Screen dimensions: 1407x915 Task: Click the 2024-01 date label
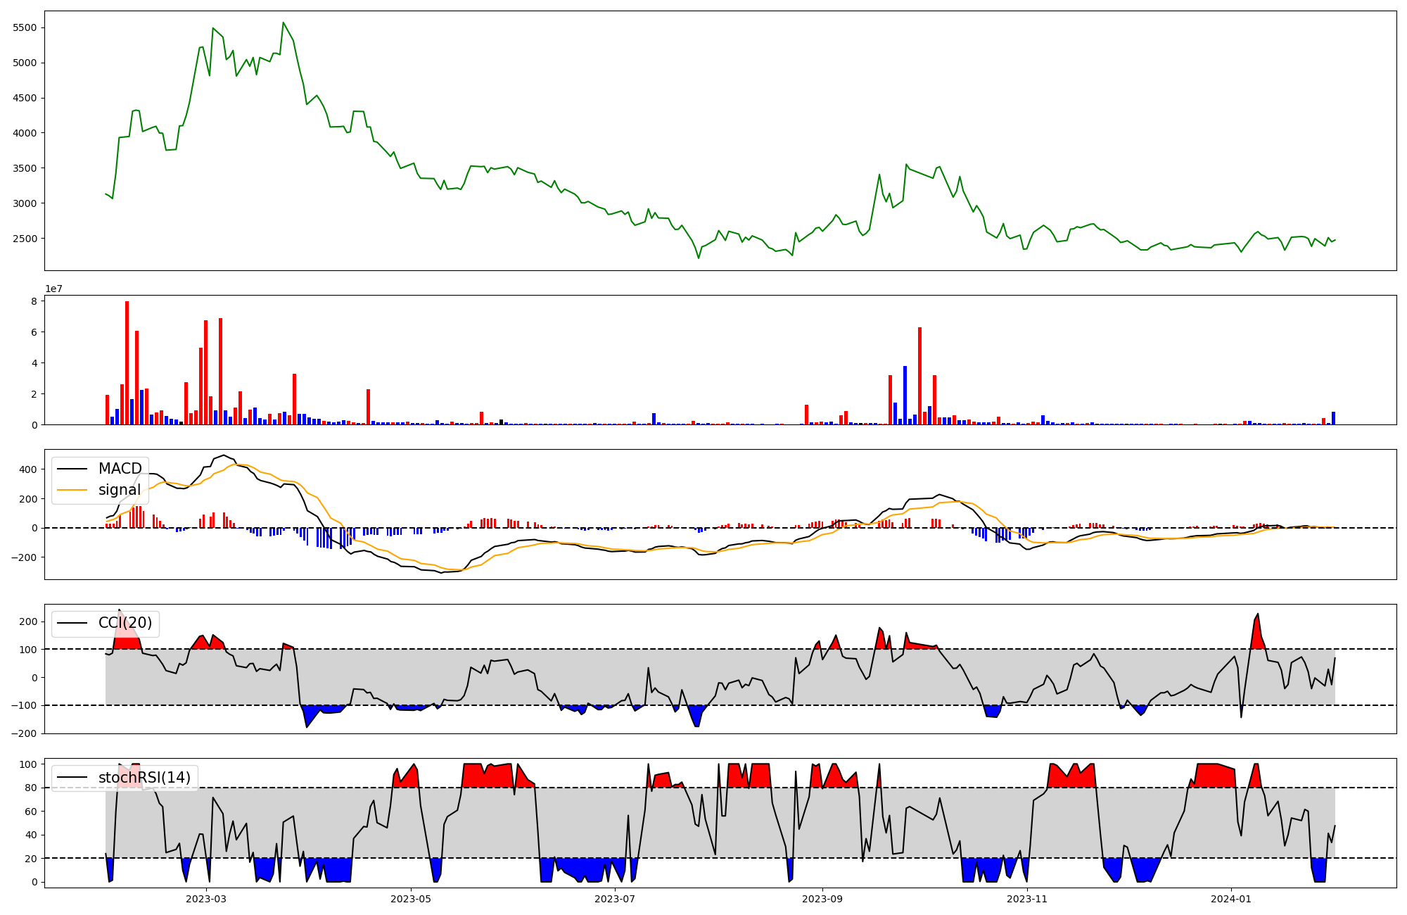(x=1233, y=899)
